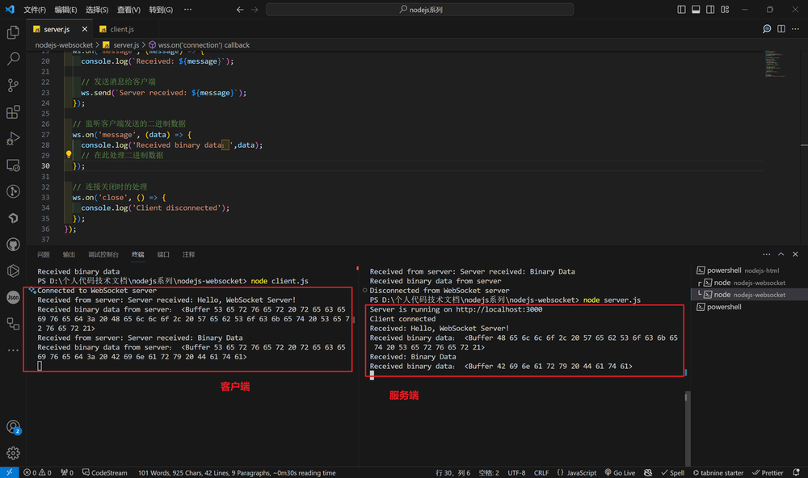Click Go Live to start the server

620,472
